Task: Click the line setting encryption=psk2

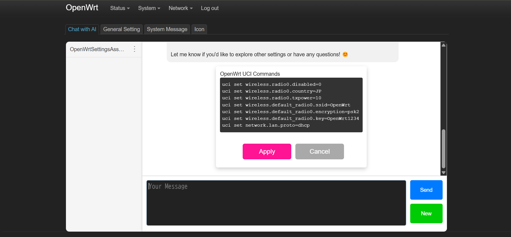Action: point(290,112)
